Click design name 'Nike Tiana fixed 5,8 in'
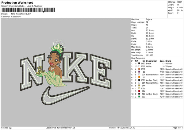This screenshot has width=184, height=130. [x=21, y=14]
